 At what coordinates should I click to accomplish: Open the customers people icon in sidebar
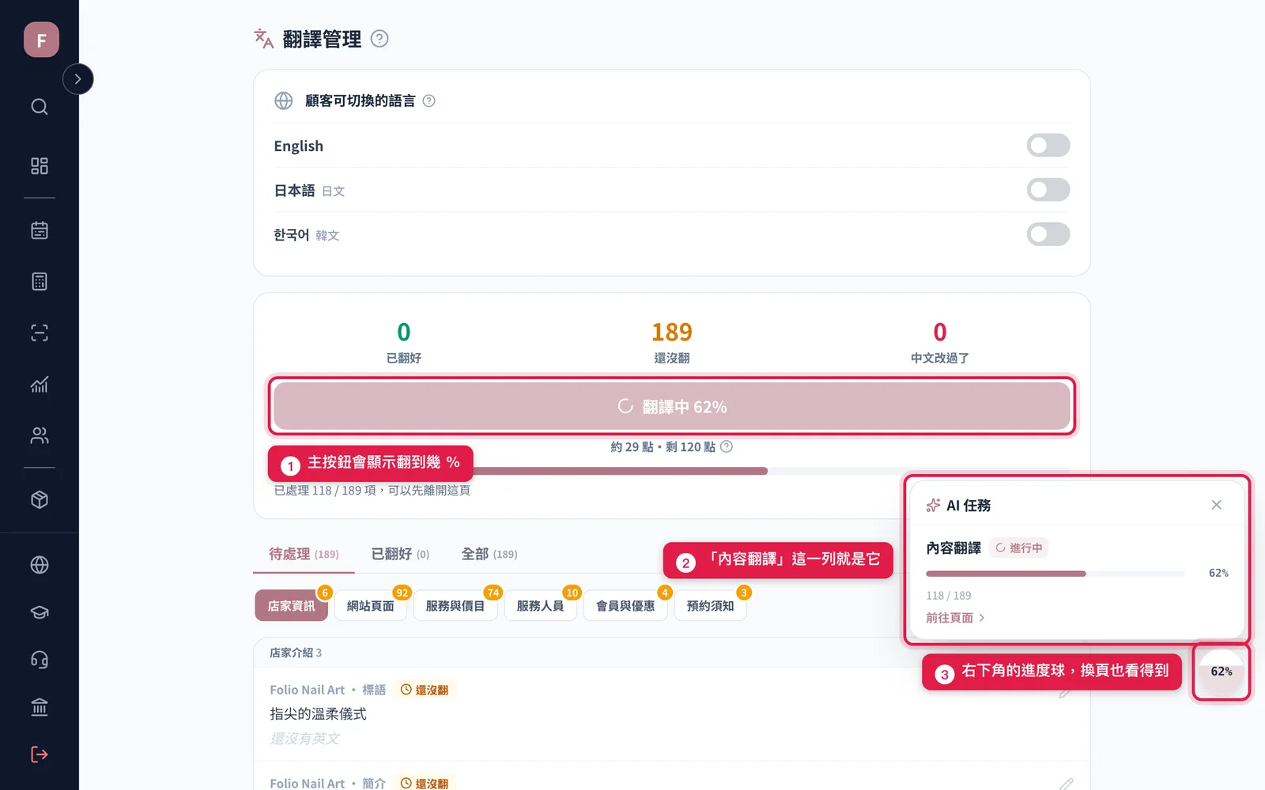(40, 435)
